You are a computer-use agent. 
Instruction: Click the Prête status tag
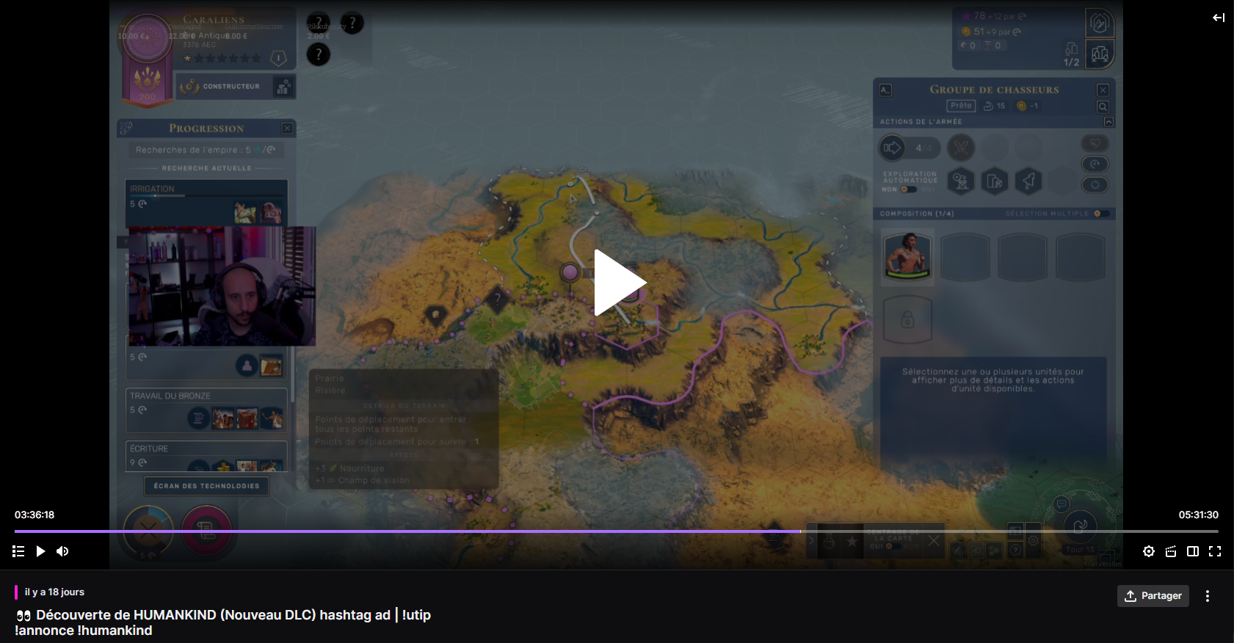pos(961,106)
